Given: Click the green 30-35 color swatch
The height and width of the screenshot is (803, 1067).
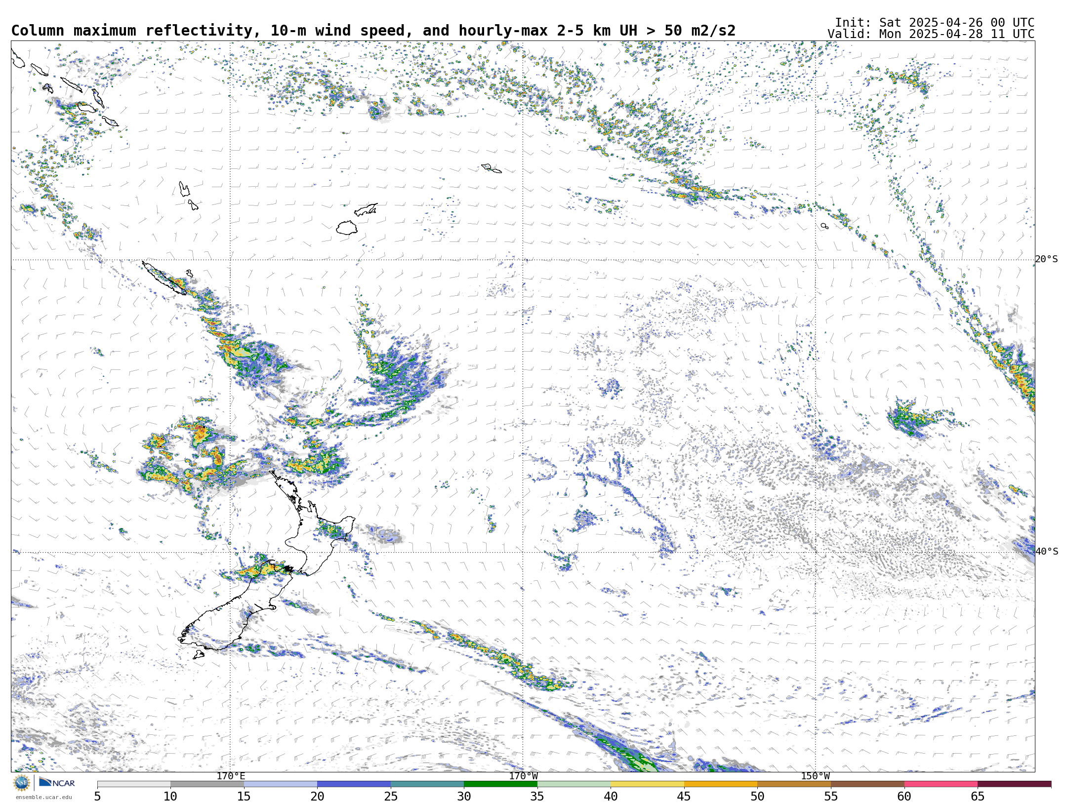Looking at the screenshot, I should tap(500, 784).
